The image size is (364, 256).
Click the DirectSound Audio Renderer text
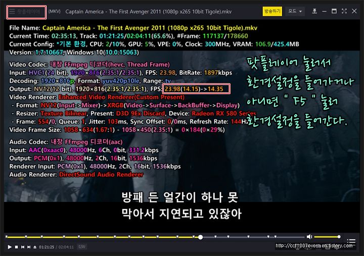point(101,175)
